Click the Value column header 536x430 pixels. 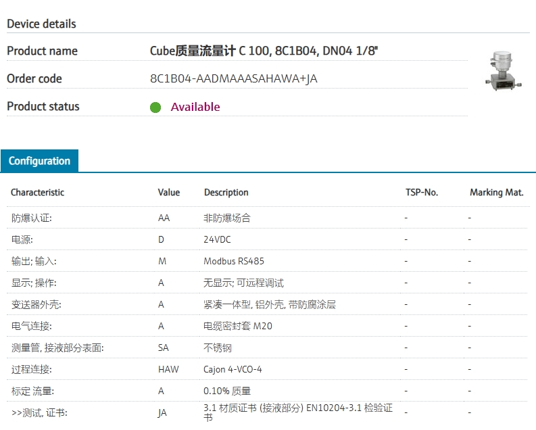coord(169,193)
